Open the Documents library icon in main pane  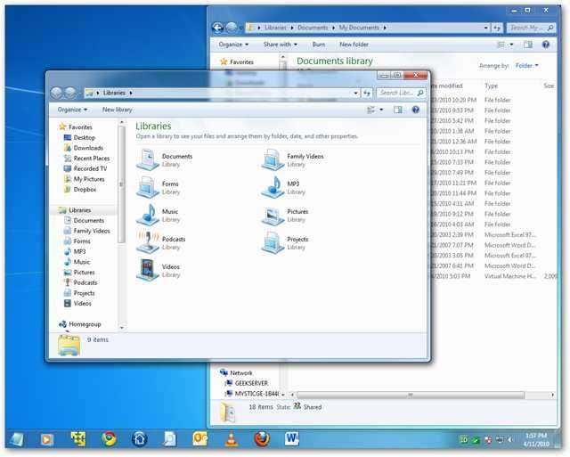pyautogui.click(x=148, y=160)
